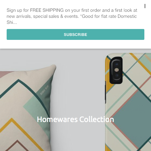Click the phone case camera cutout
Viewport: 151px width, 151px height.
[116, 70]
